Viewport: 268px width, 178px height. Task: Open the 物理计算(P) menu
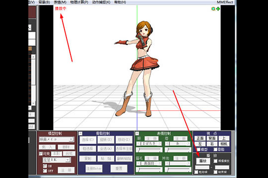79,2
